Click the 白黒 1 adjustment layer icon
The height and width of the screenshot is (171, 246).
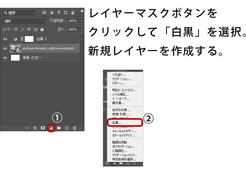point(15,39)
